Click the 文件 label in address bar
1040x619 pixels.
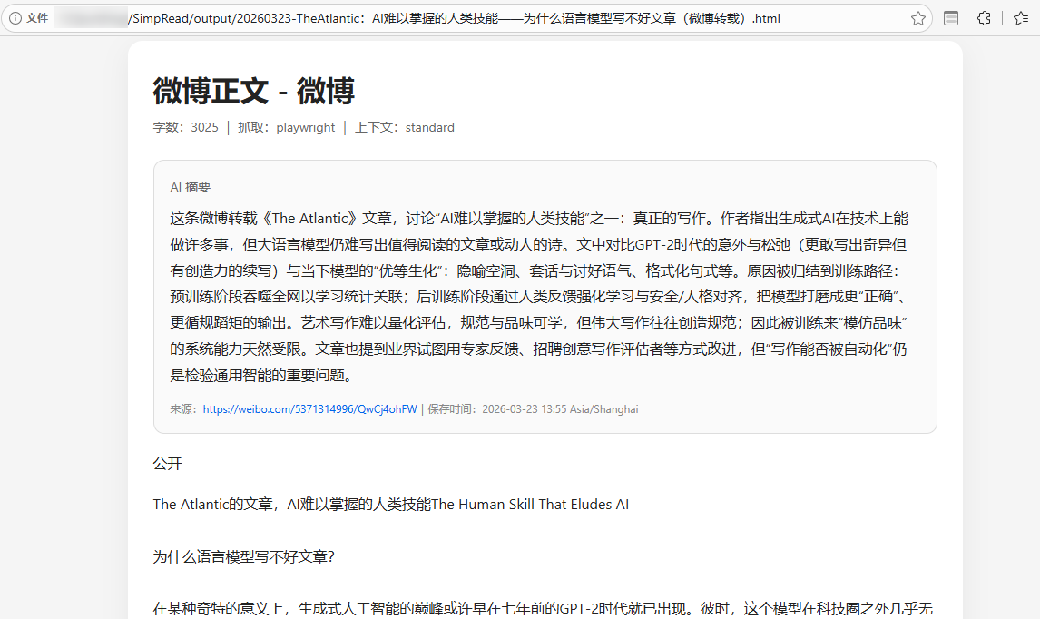(x=37, y=18)
